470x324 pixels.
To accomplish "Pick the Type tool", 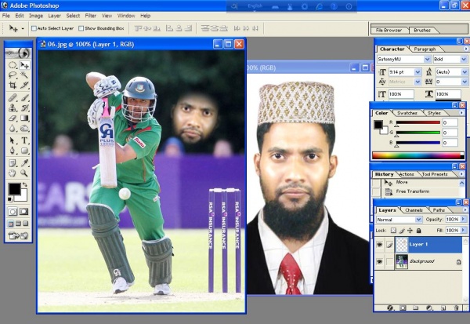I will 25,140.
